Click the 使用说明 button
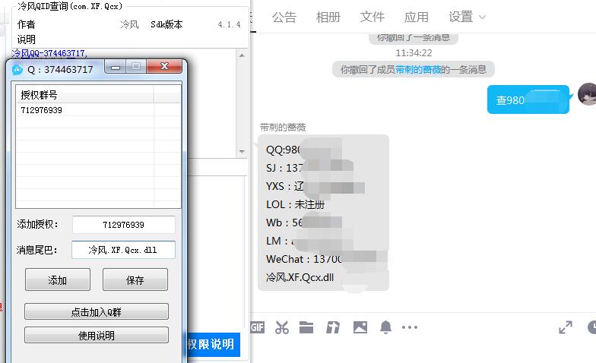This screenshot has height=363, width=596. (97, 335)
